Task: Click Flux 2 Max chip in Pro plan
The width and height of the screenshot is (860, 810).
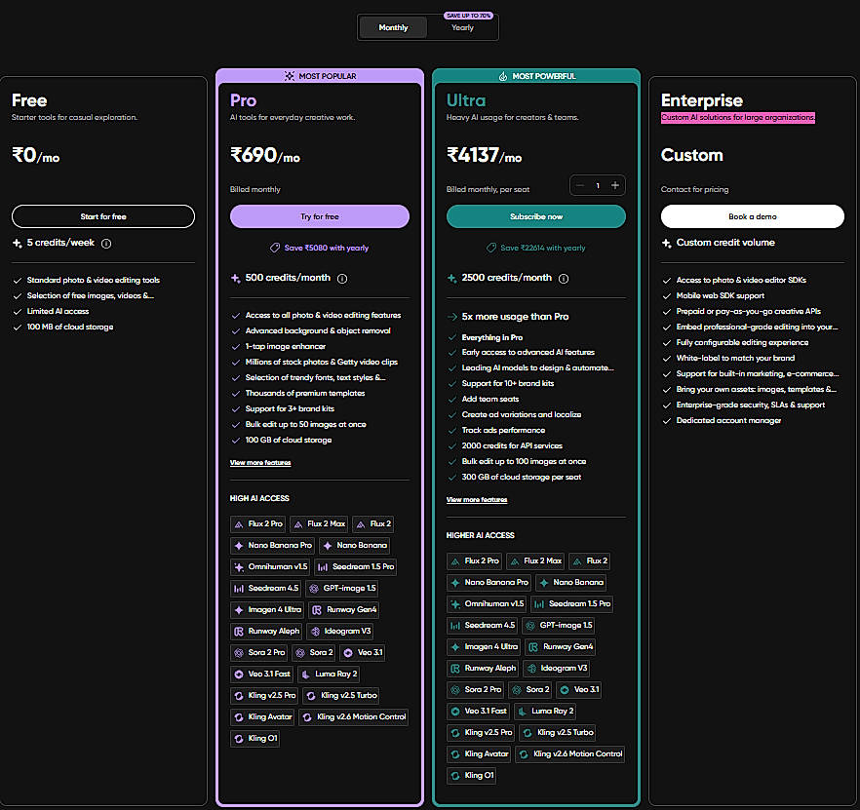Action: point(319,523)
